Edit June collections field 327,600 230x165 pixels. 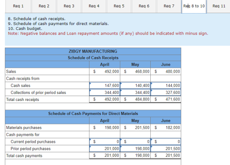(x=166, y=92)
